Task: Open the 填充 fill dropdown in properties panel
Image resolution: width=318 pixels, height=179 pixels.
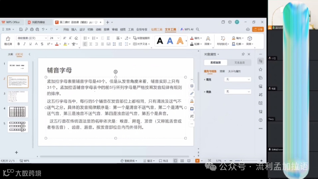Action: (x=238, y=80)
